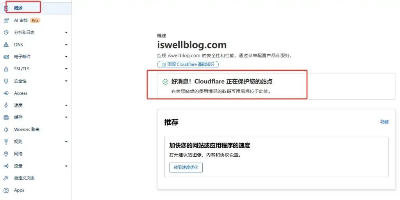Click the DNS network tree icon
The height and width of the screenshot is (200, 400).
pos(6,45)
